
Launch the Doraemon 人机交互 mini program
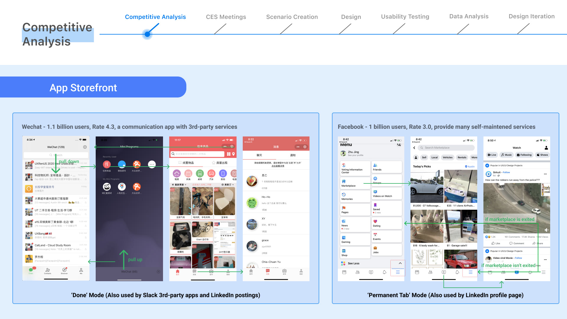pos(122,187)
